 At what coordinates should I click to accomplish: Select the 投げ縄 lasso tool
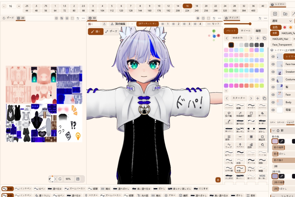pos(229,114)
